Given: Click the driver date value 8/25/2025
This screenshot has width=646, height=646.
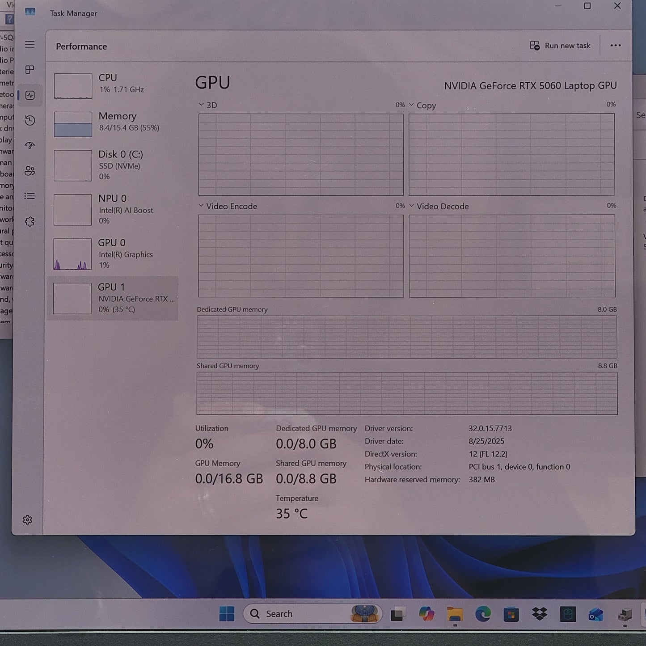Looking at the screenshot, I should [486, 441].
